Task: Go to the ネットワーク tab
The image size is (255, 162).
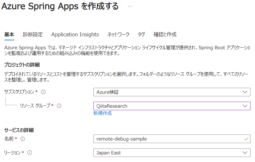Action: (x=118, y=34)
